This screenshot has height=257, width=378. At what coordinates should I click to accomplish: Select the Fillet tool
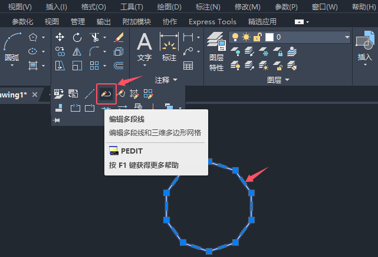point(94,51)
